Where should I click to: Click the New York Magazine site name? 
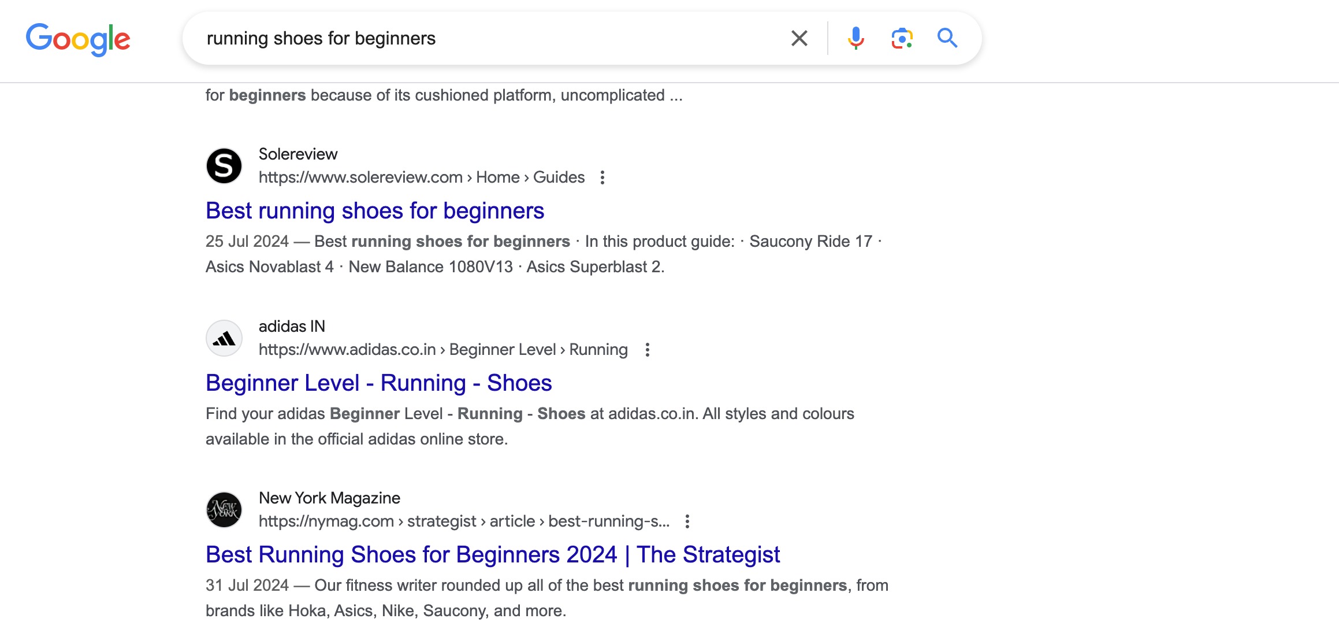tap(329, 498)
